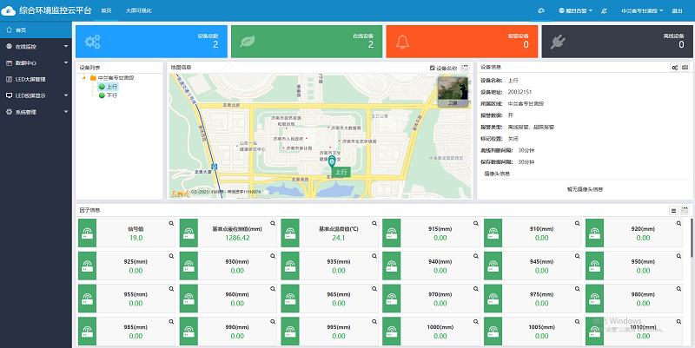Image resolution: width=695 pixels, height=348 pixels.
Task: Open LED大屏管理 from the sidebar
Action: click(x=33, y=79)
